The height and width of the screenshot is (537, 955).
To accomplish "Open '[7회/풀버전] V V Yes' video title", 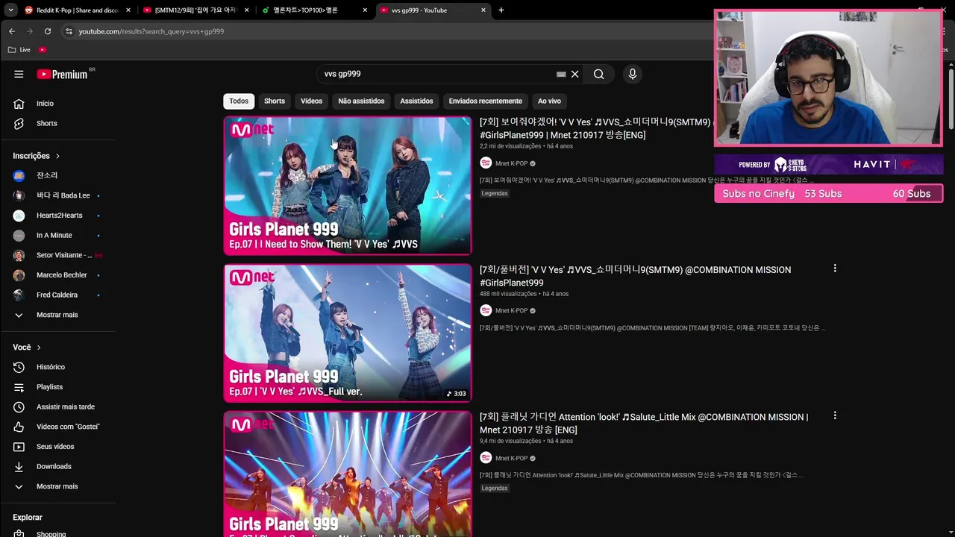I will [635, 276].
